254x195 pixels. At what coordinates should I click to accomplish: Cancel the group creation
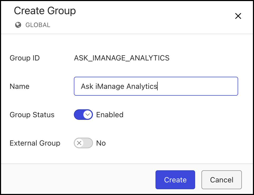[222, 180]
